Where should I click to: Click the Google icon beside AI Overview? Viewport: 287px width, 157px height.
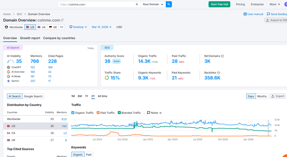point(8,72)
